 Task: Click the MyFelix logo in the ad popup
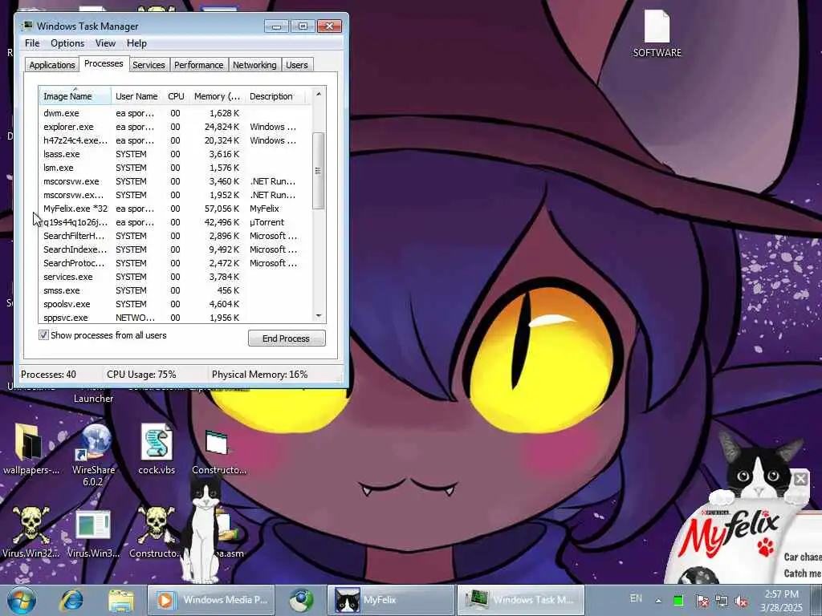pos(730,534)
